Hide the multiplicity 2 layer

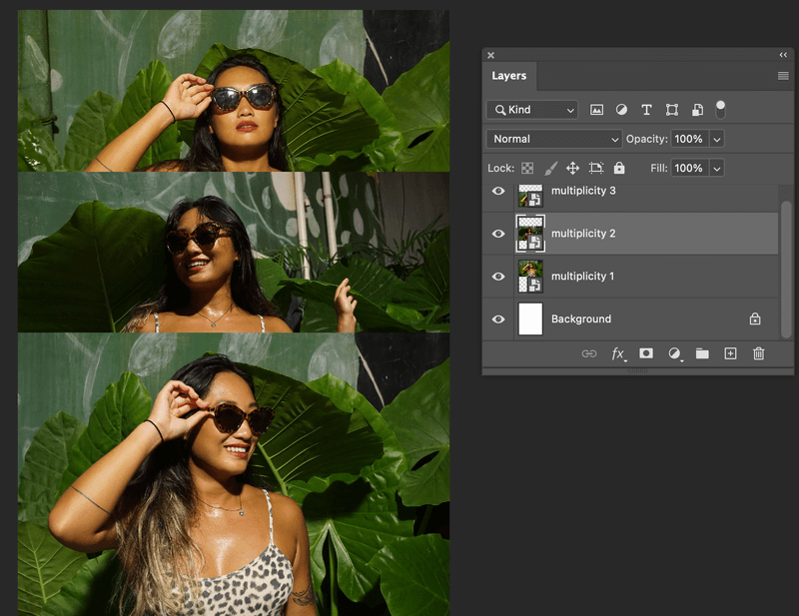[x=498, y=234]
